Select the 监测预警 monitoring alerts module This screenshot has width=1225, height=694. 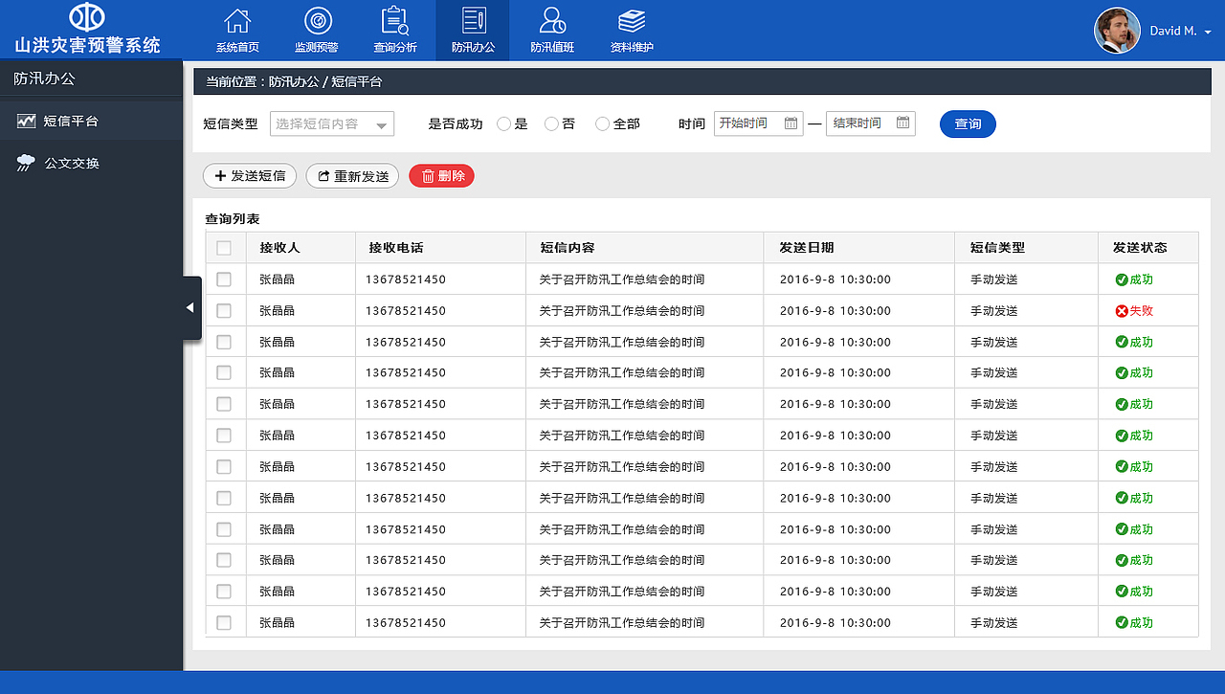[317, 30]
